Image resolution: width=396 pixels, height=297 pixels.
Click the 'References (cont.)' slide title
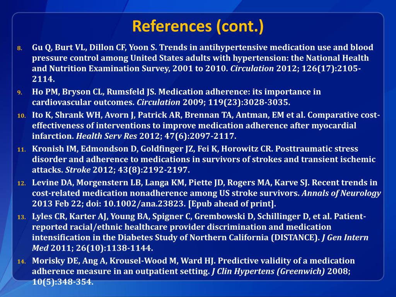[198, 26]
